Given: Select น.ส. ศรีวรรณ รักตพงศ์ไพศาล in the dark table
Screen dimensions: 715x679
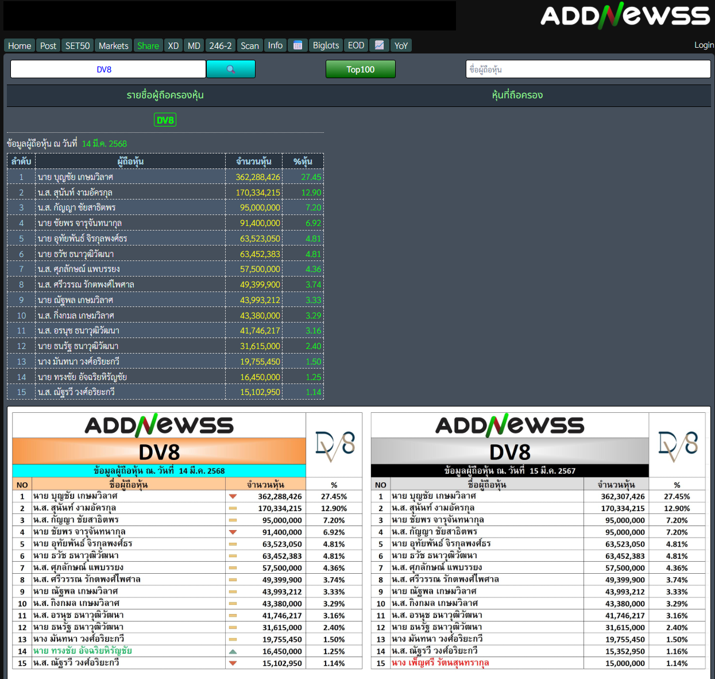Looking at the screenshot, I should point(86,285).
